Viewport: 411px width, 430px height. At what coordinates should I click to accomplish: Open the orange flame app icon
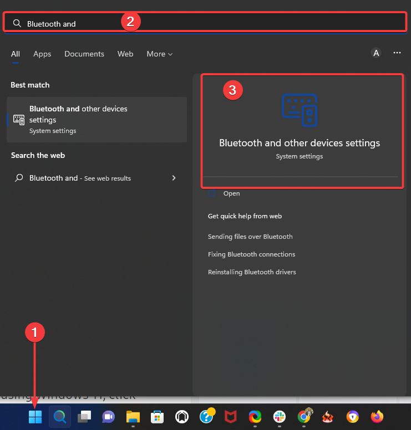click(x=328, y=417)
